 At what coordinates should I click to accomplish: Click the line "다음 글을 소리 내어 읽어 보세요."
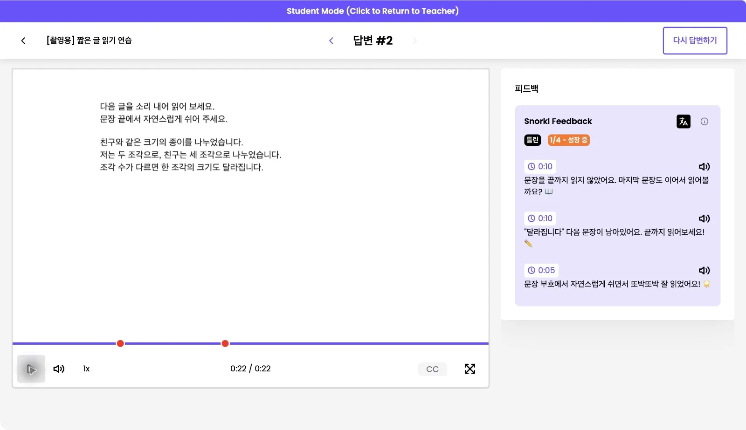tap(157, 107)
